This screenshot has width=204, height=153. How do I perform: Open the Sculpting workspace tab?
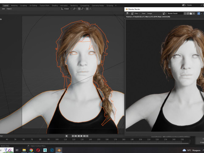[23, 6]
